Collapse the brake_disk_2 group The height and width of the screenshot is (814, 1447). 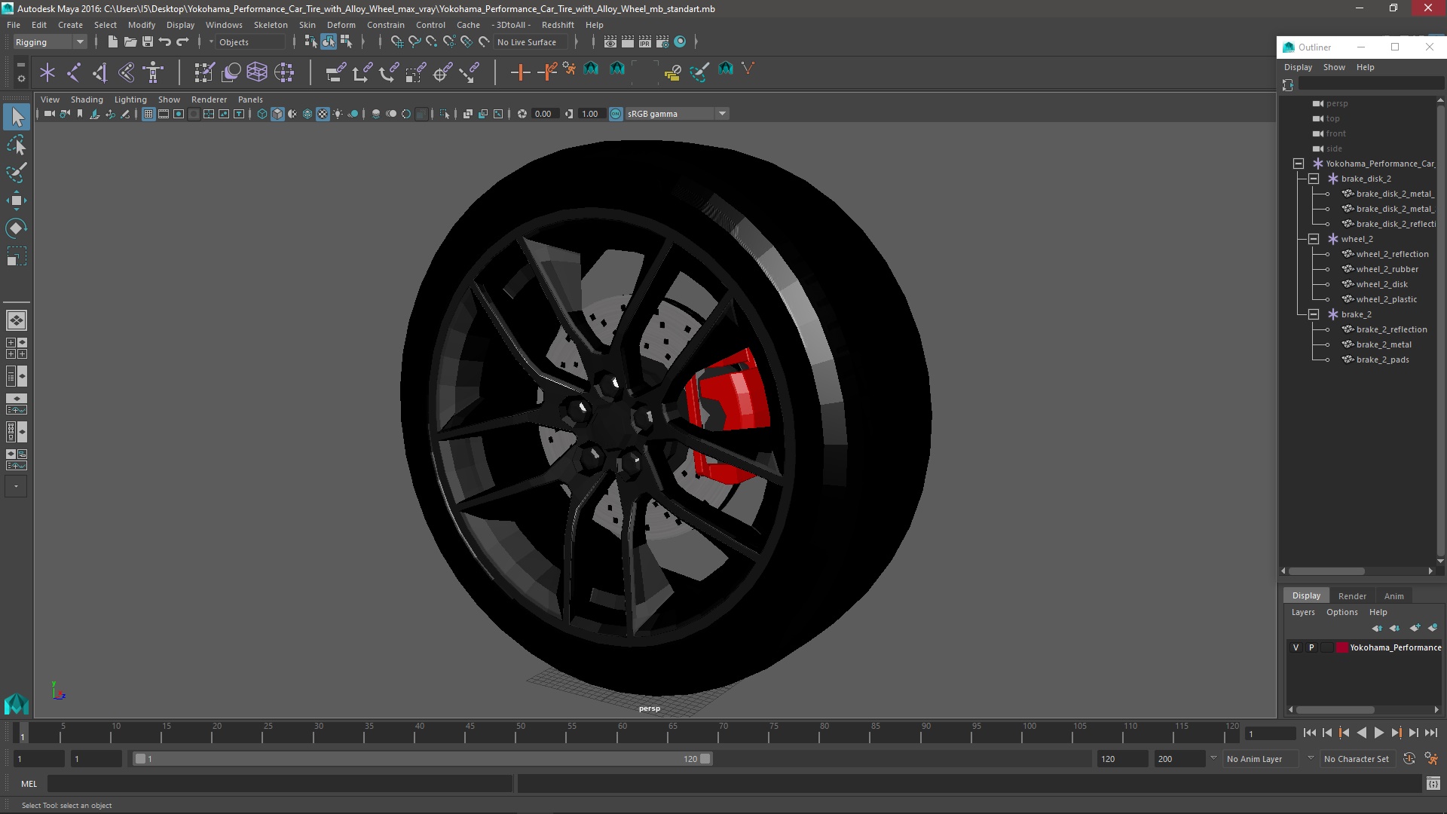point(1314,179)
